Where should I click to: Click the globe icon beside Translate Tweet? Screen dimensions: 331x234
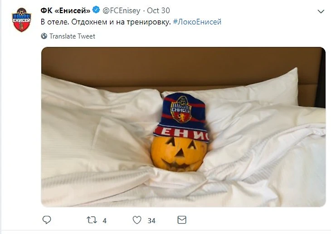[44, 36]
